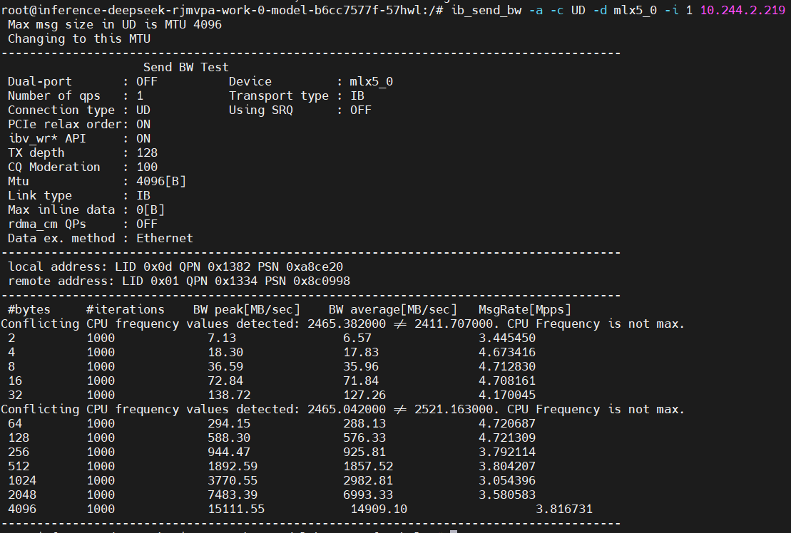The height and width of the screenshot is (533, 791).
Task: Click peak value "7.13" in the 2-byte row
Action: click(x=222, y=338)
